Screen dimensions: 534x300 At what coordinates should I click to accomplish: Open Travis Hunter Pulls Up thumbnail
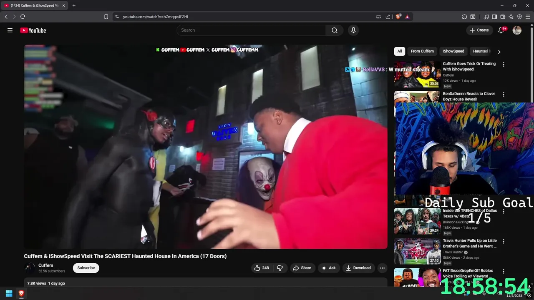pyautogui.click(x=417, y=251)
